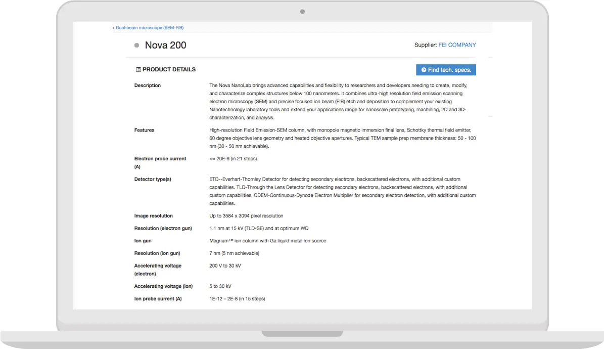Click the value '<= 20E-9 (in 21 steps)'
Image resolution: width=604 pixels, height=349 pixels.
tap(233, 159)
